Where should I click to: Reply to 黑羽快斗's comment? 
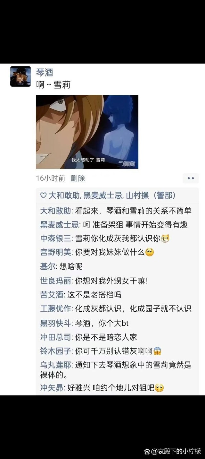point(84,323)
